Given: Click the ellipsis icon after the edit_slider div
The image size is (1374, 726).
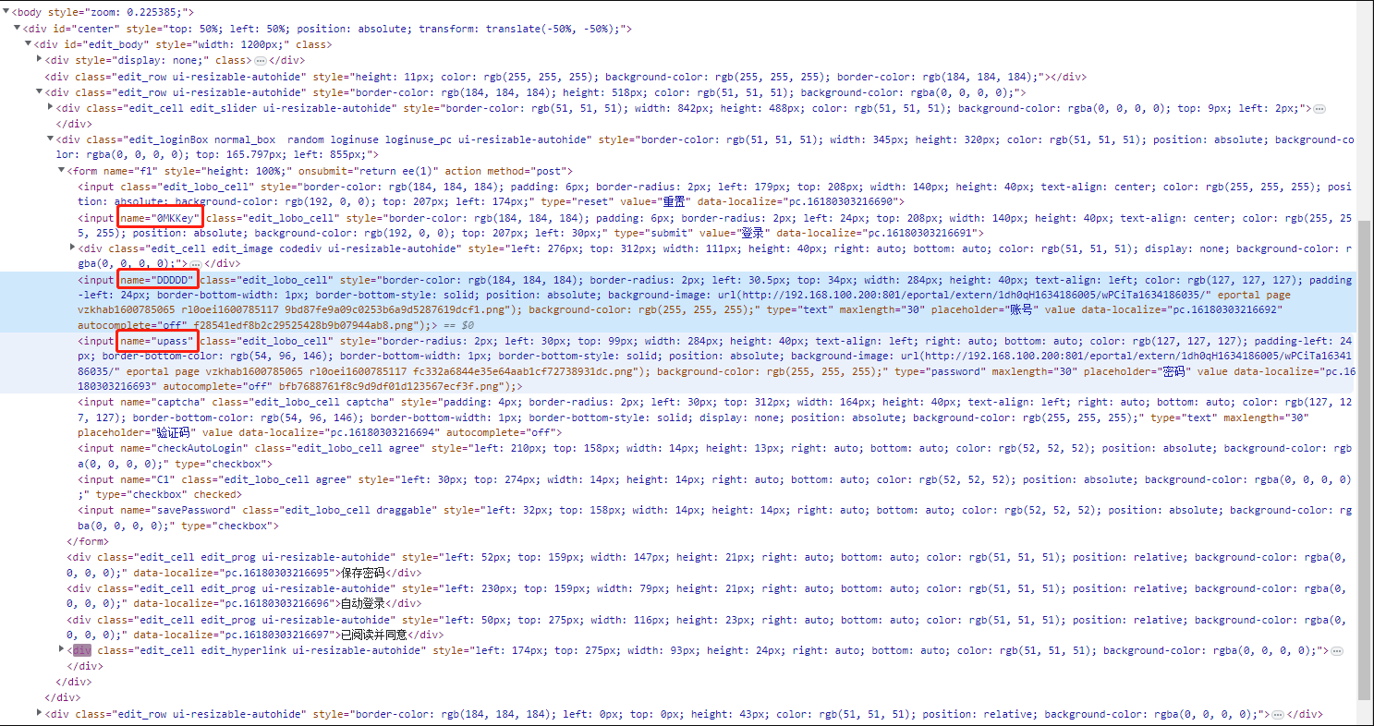Looking at the screenshot, I should tap(1319, 107).
